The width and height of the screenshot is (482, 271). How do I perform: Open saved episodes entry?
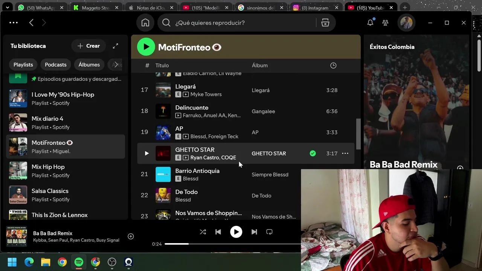[x=66, y=79]
